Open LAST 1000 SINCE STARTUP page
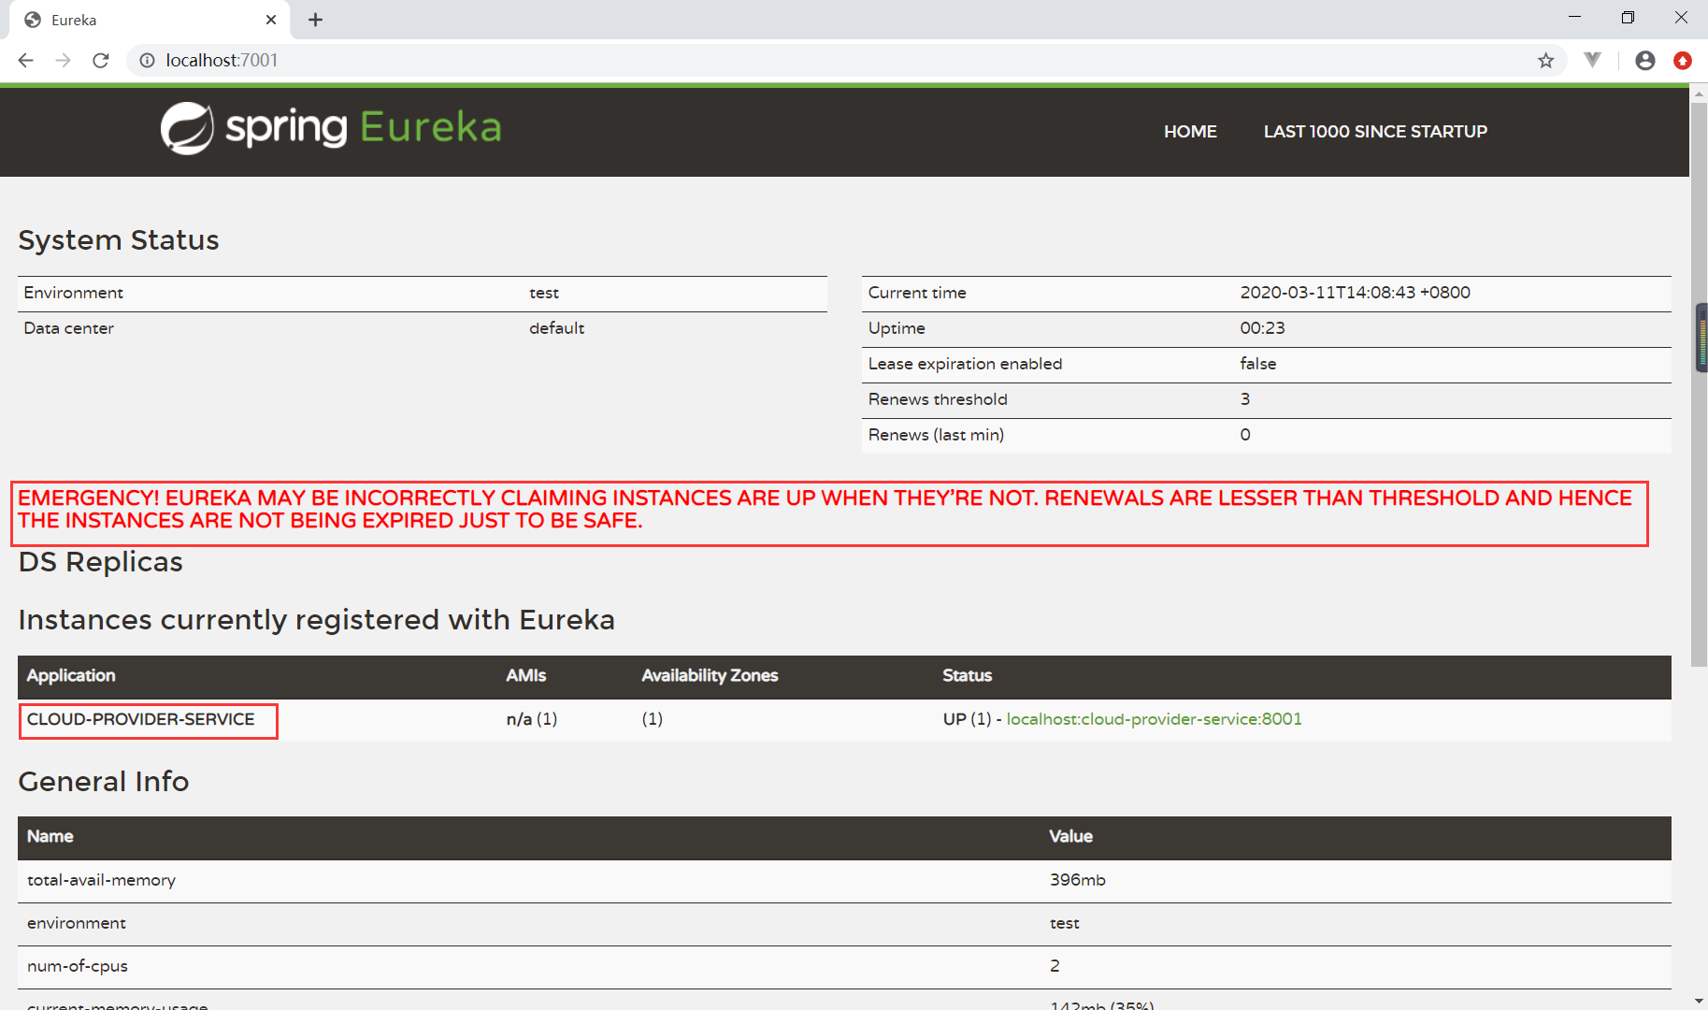 pos(1374,132)
